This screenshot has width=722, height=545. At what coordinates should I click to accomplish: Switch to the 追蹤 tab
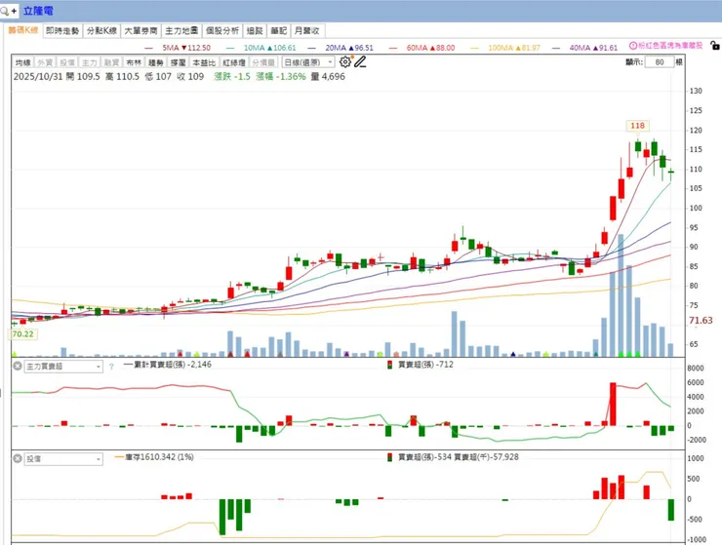pyautogui.click(x=255, y=30)
